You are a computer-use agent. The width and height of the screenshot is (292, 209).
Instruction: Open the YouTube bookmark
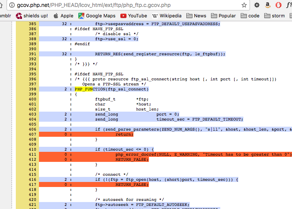pyautogui.click(x=134, y=16)
